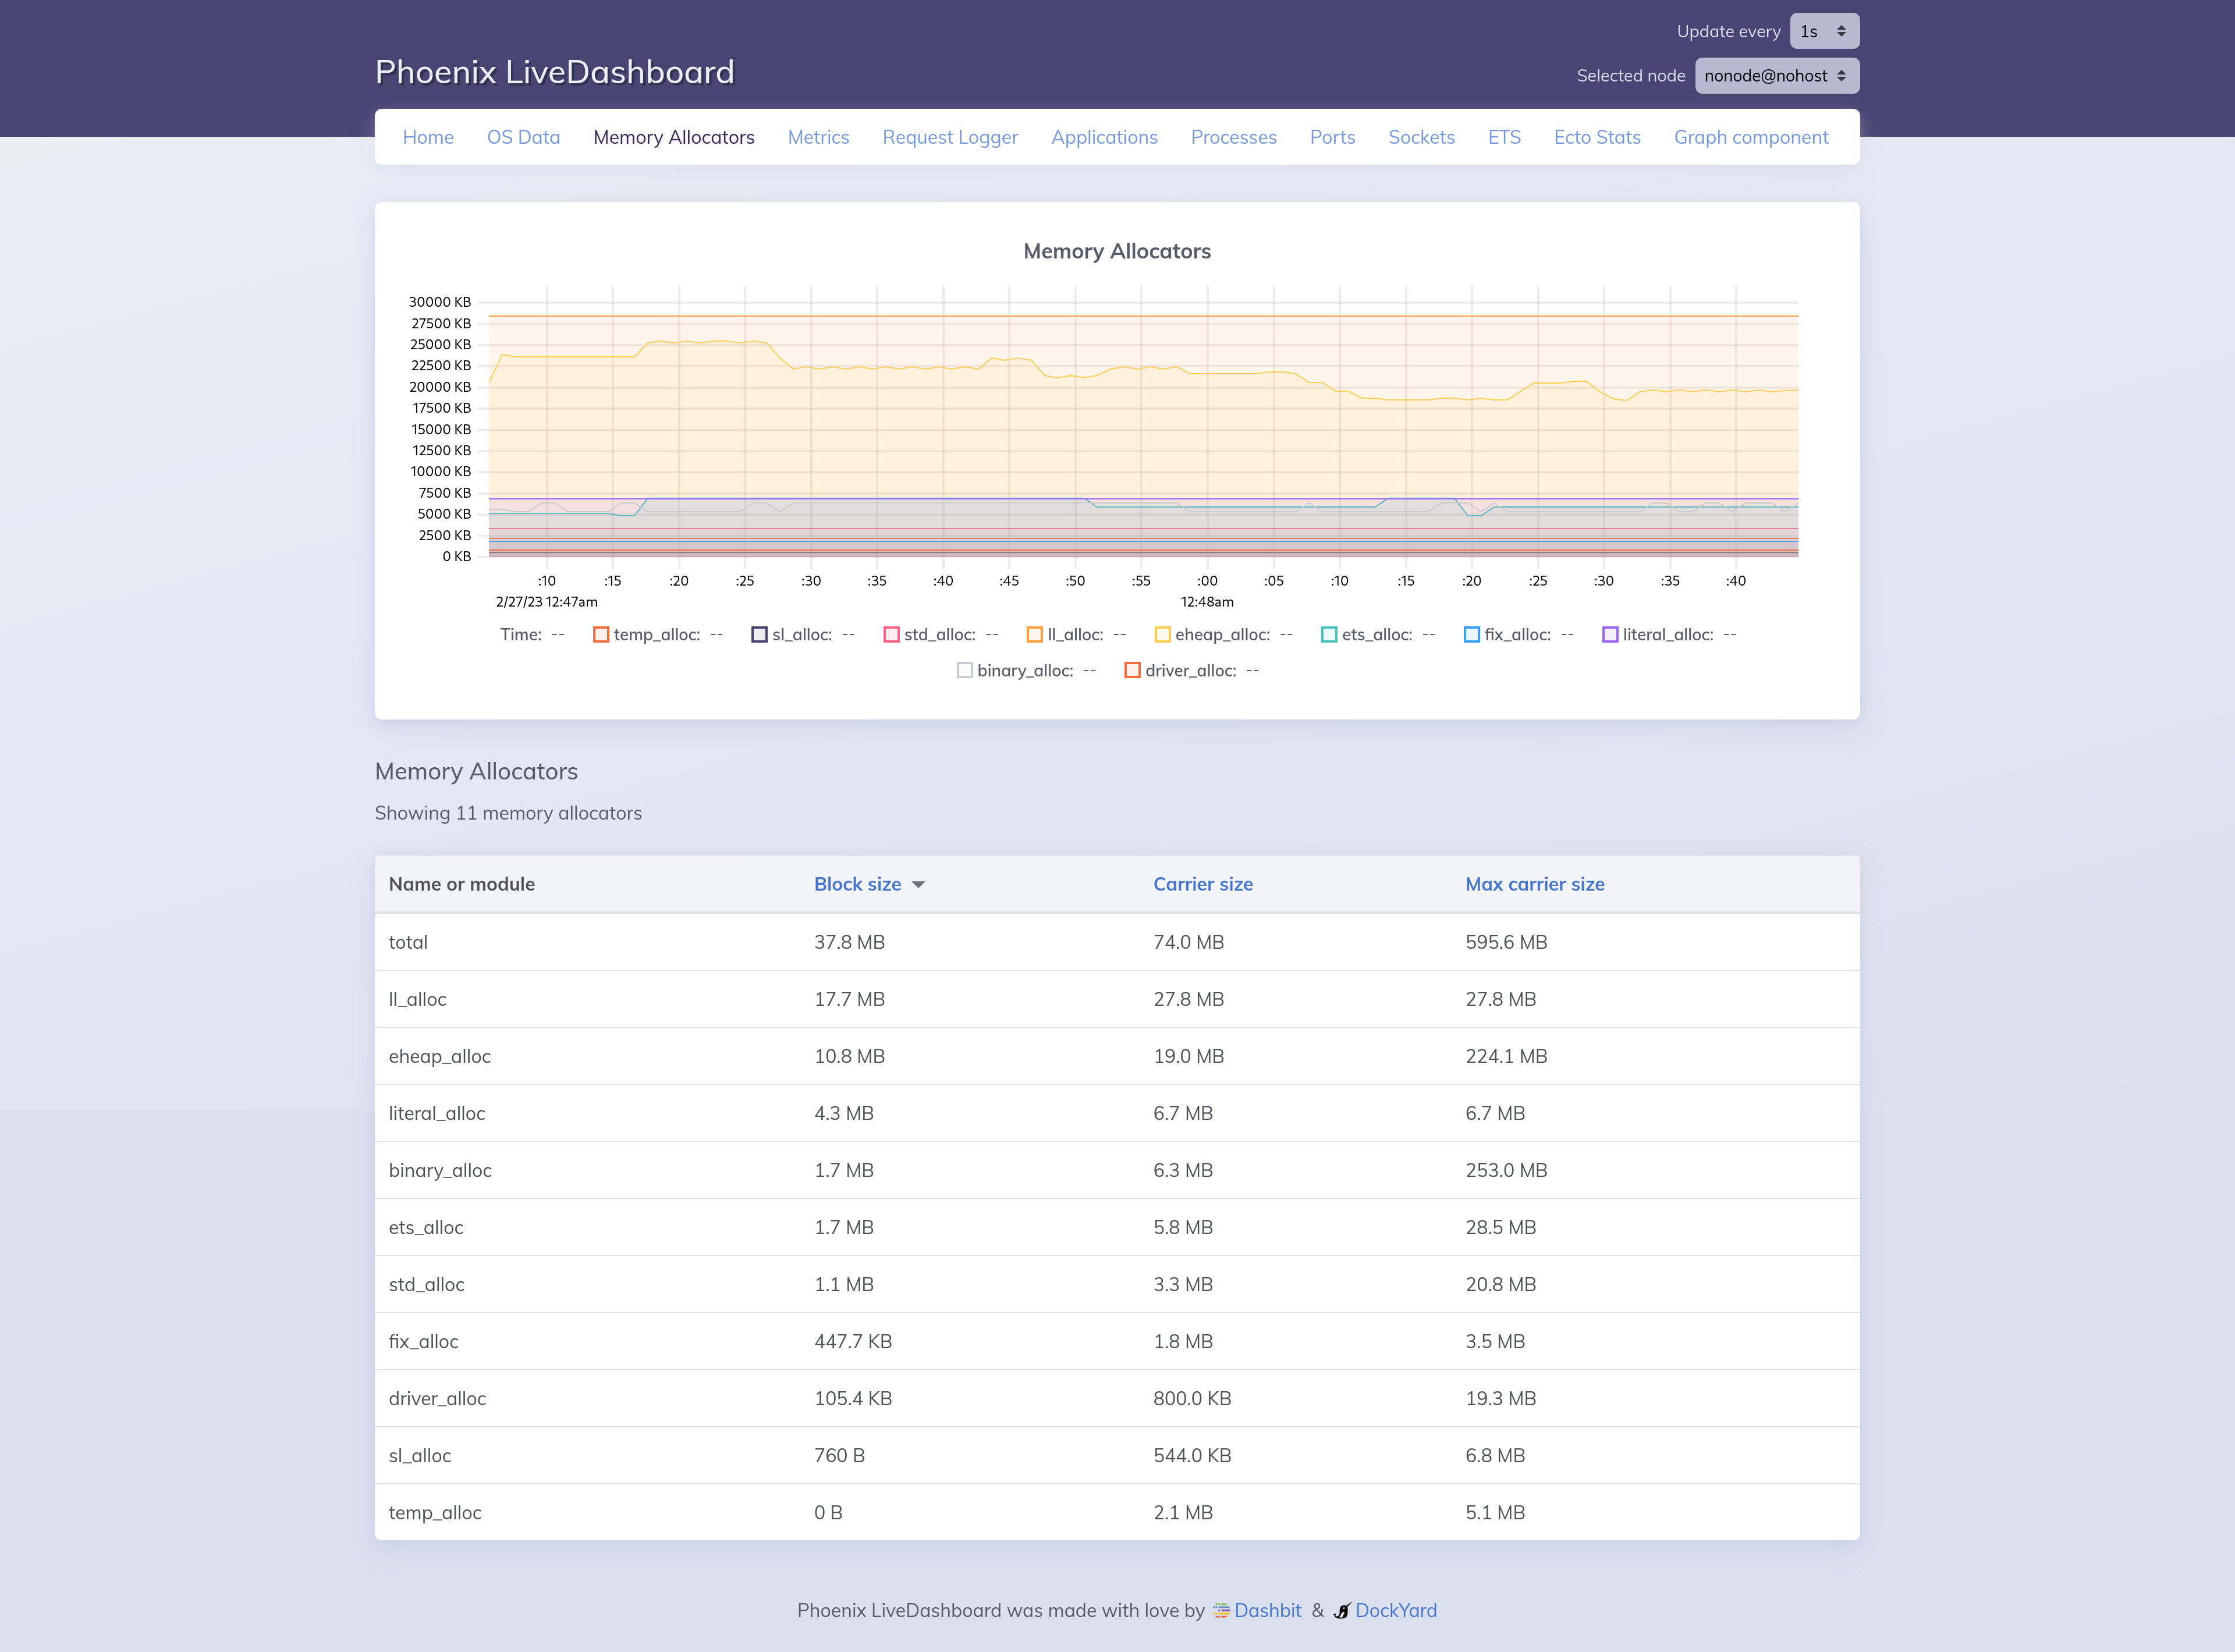
Task: Click the ll_alloc color swatch in legend
Action: point(1034,634)
